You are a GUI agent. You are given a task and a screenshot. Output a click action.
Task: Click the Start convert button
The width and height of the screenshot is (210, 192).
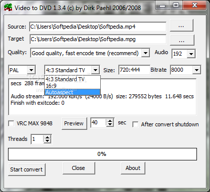point(27,169)
